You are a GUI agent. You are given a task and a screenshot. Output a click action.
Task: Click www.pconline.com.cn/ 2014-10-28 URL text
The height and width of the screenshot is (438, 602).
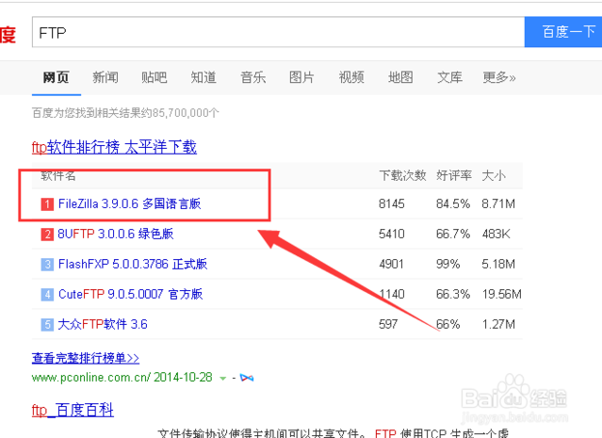tap(122, 378)
